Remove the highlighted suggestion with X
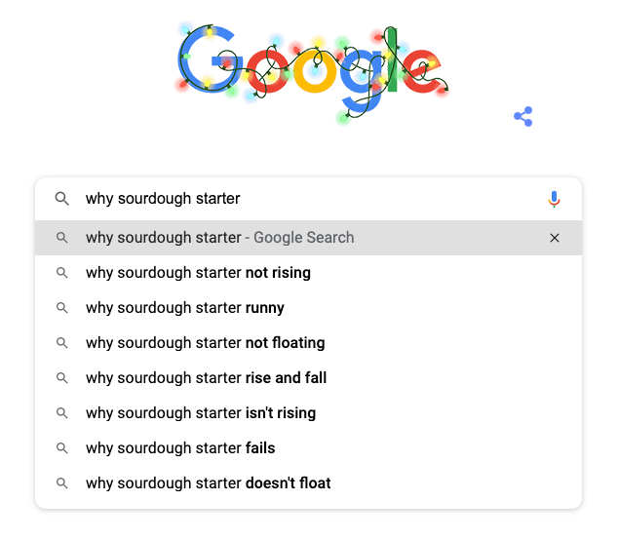 pos(555,238)
